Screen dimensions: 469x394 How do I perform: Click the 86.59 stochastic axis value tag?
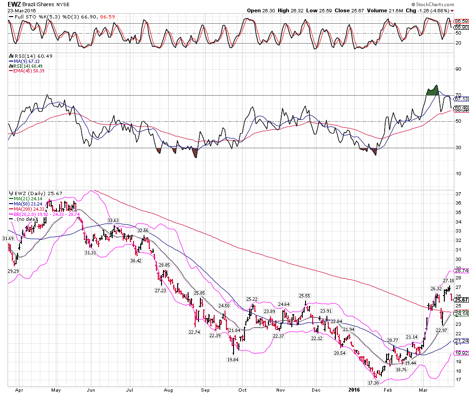460,21
